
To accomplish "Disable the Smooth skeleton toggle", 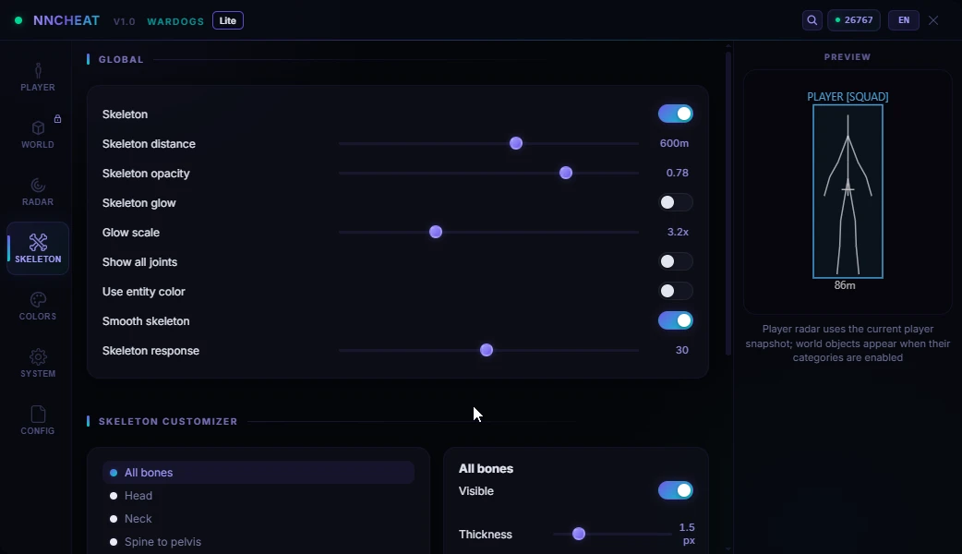I will [676, 320].
